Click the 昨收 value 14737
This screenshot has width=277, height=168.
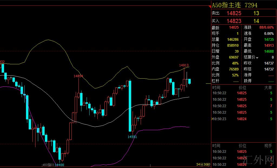(x=269, y=63)
